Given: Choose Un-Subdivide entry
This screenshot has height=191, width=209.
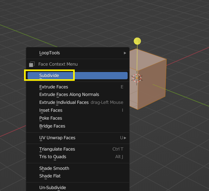Looking at the screenshot, I should [x=78, y=188].
